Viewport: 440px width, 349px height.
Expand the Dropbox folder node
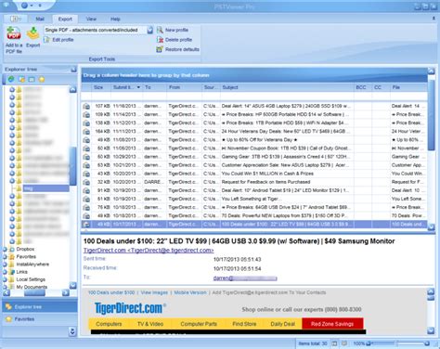point(5,249)
